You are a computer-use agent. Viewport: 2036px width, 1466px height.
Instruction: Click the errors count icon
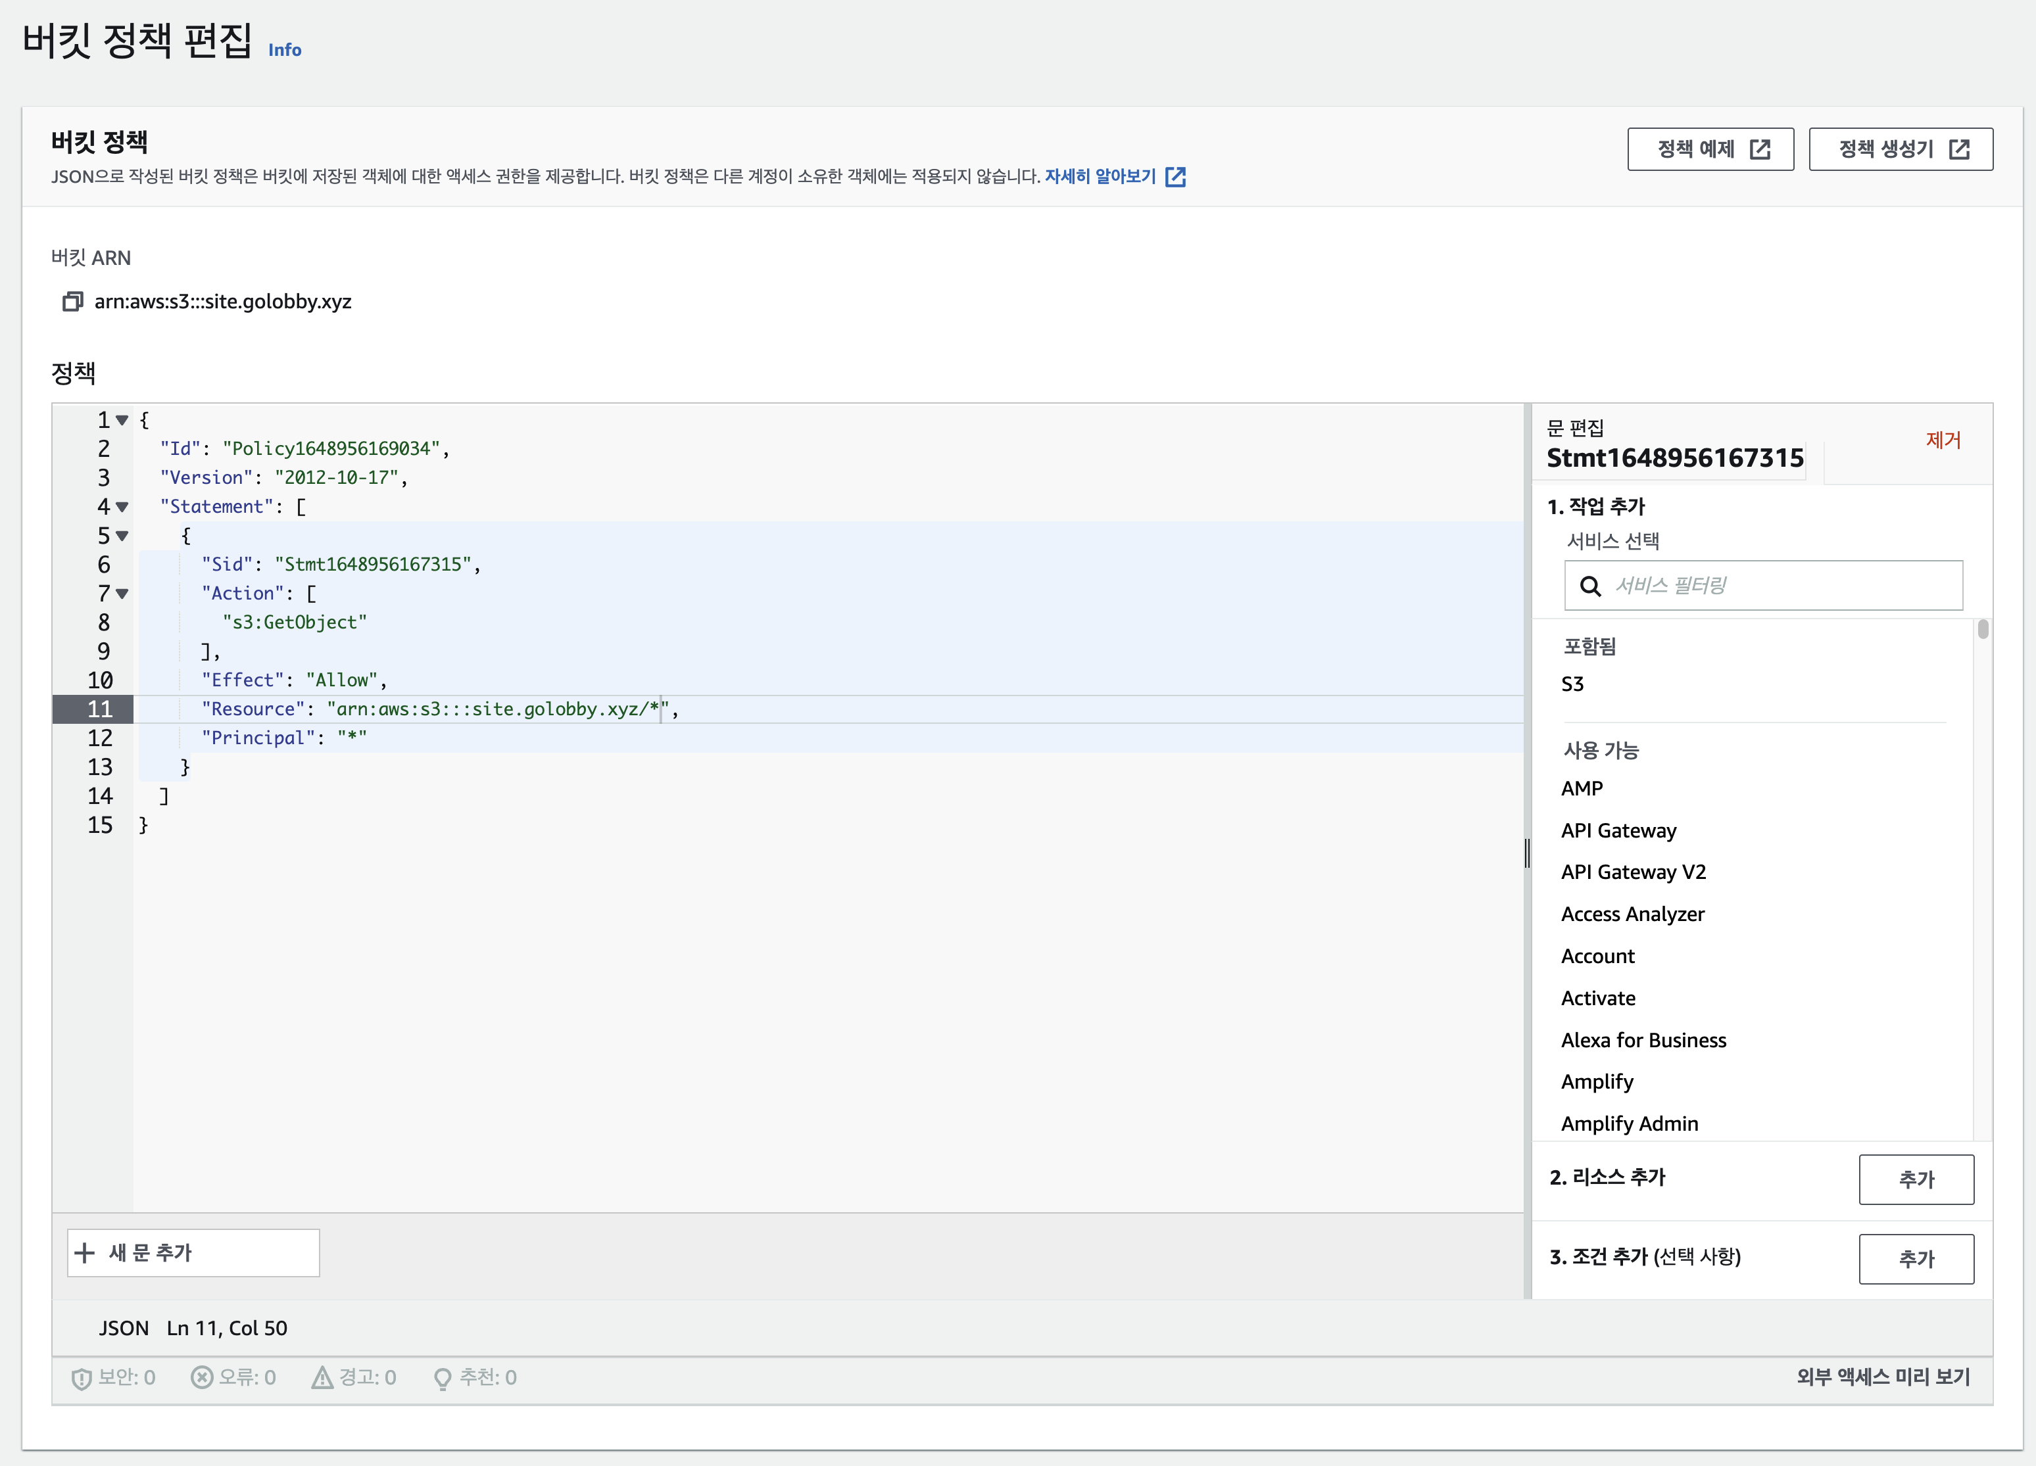click(202, 1377)
